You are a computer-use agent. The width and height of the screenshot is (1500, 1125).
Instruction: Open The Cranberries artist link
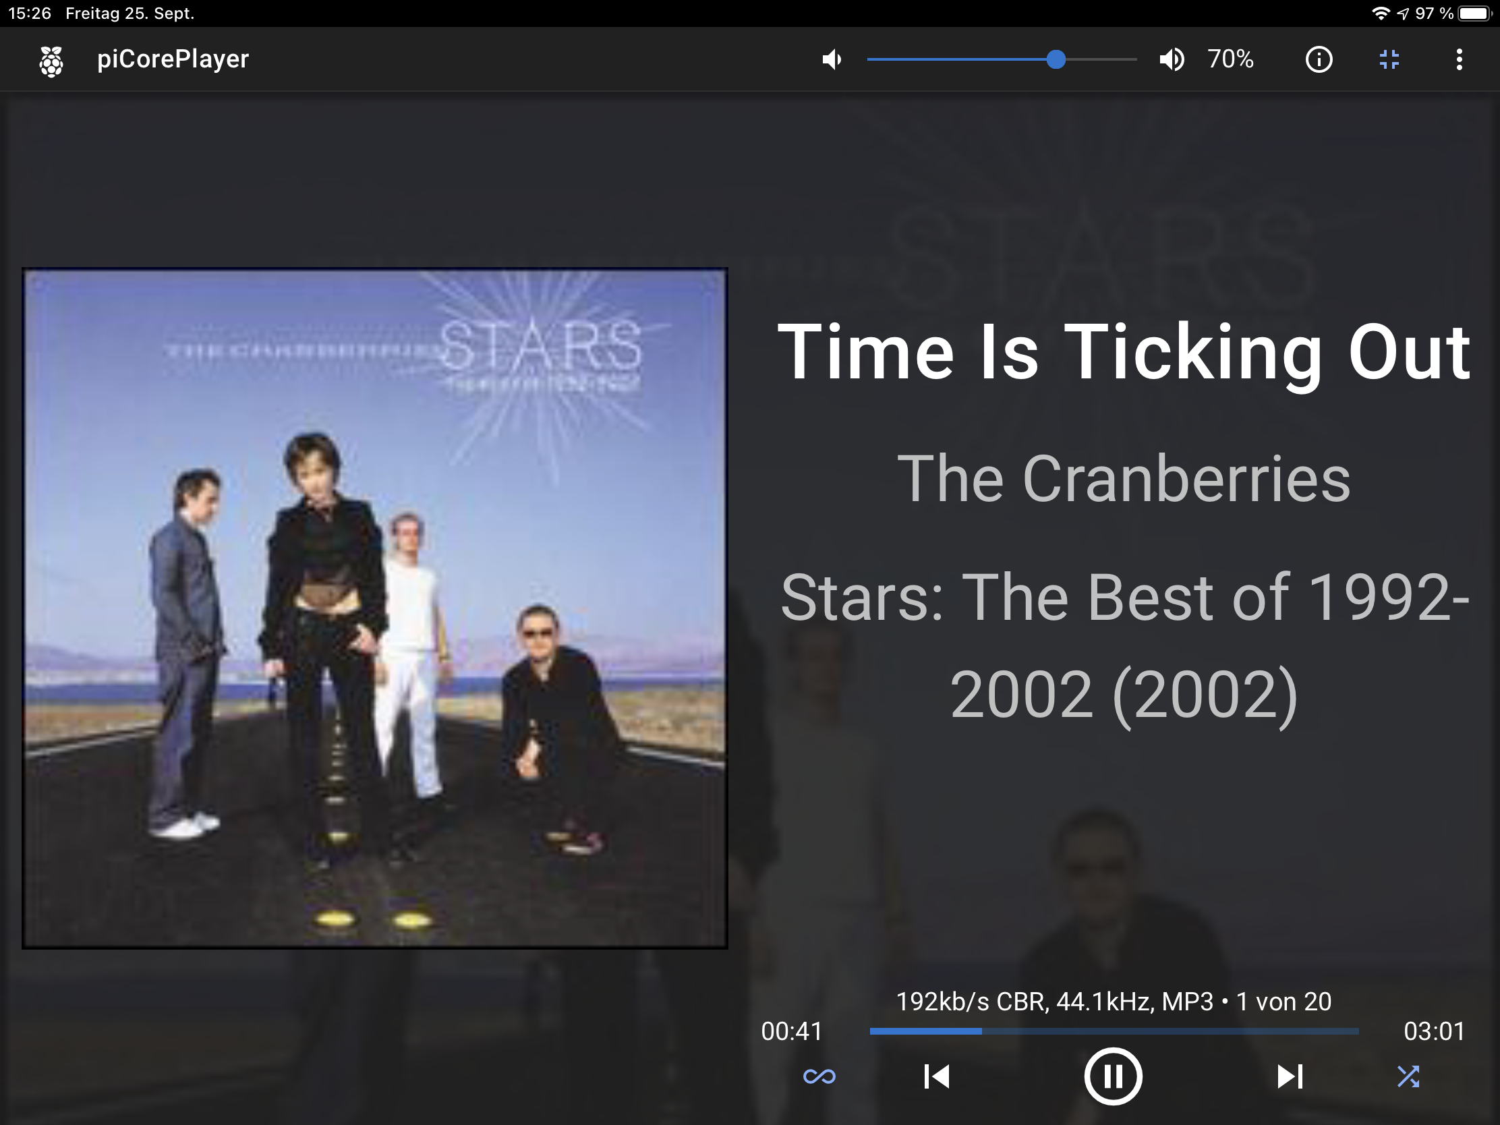click(x=1124, y=479)
